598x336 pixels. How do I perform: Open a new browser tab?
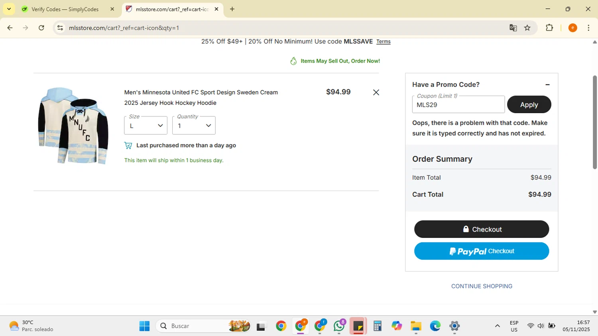[x=232, y=9]
